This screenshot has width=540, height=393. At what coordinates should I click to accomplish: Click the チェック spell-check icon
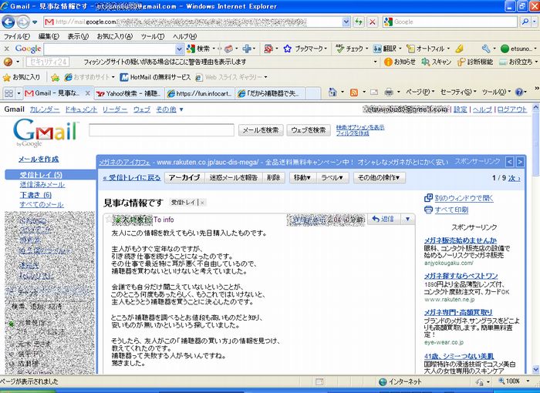point(340,49)
